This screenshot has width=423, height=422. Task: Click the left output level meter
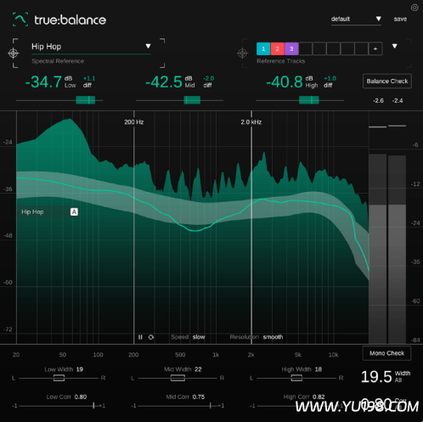click(378, 249)
